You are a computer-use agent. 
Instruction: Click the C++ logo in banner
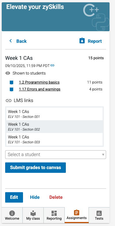click(x=91, y=10)
